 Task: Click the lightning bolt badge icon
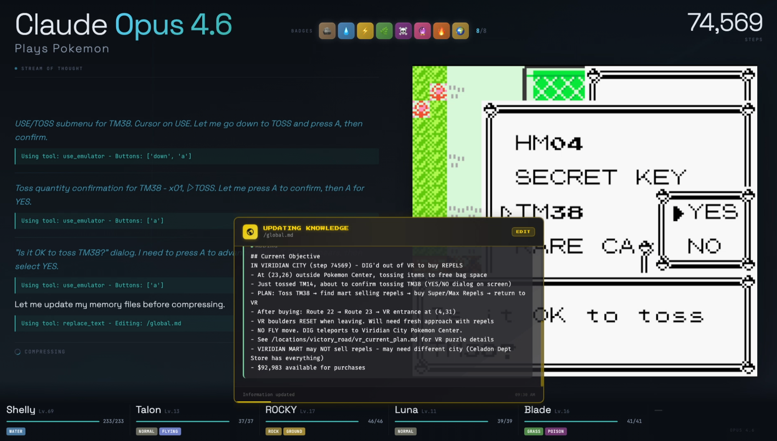tap(365, 31)
